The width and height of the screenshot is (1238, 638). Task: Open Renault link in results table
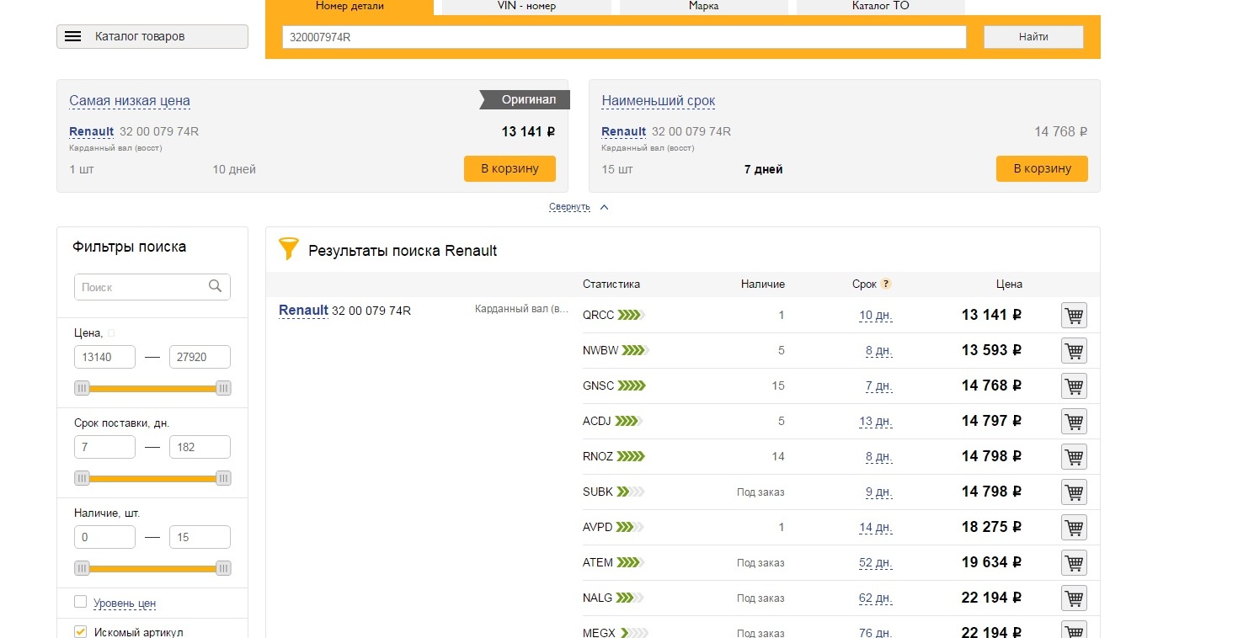tap(303, 311)
